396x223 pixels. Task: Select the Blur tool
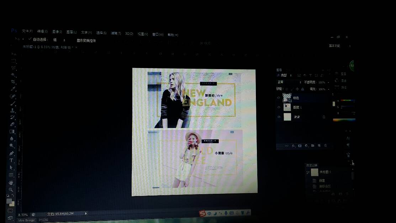[12, 139]
